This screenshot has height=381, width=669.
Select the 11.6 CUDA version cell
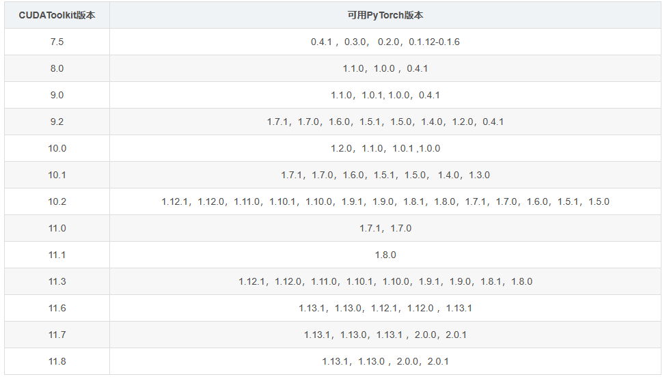pyautogui.click(x=57, y=308)
